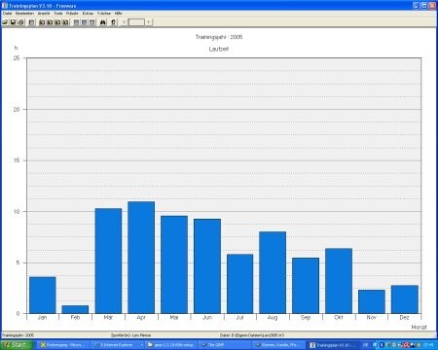Screen dimensions: 438x350
Task: Click the print toolbar icon
Action: point(21,22)
